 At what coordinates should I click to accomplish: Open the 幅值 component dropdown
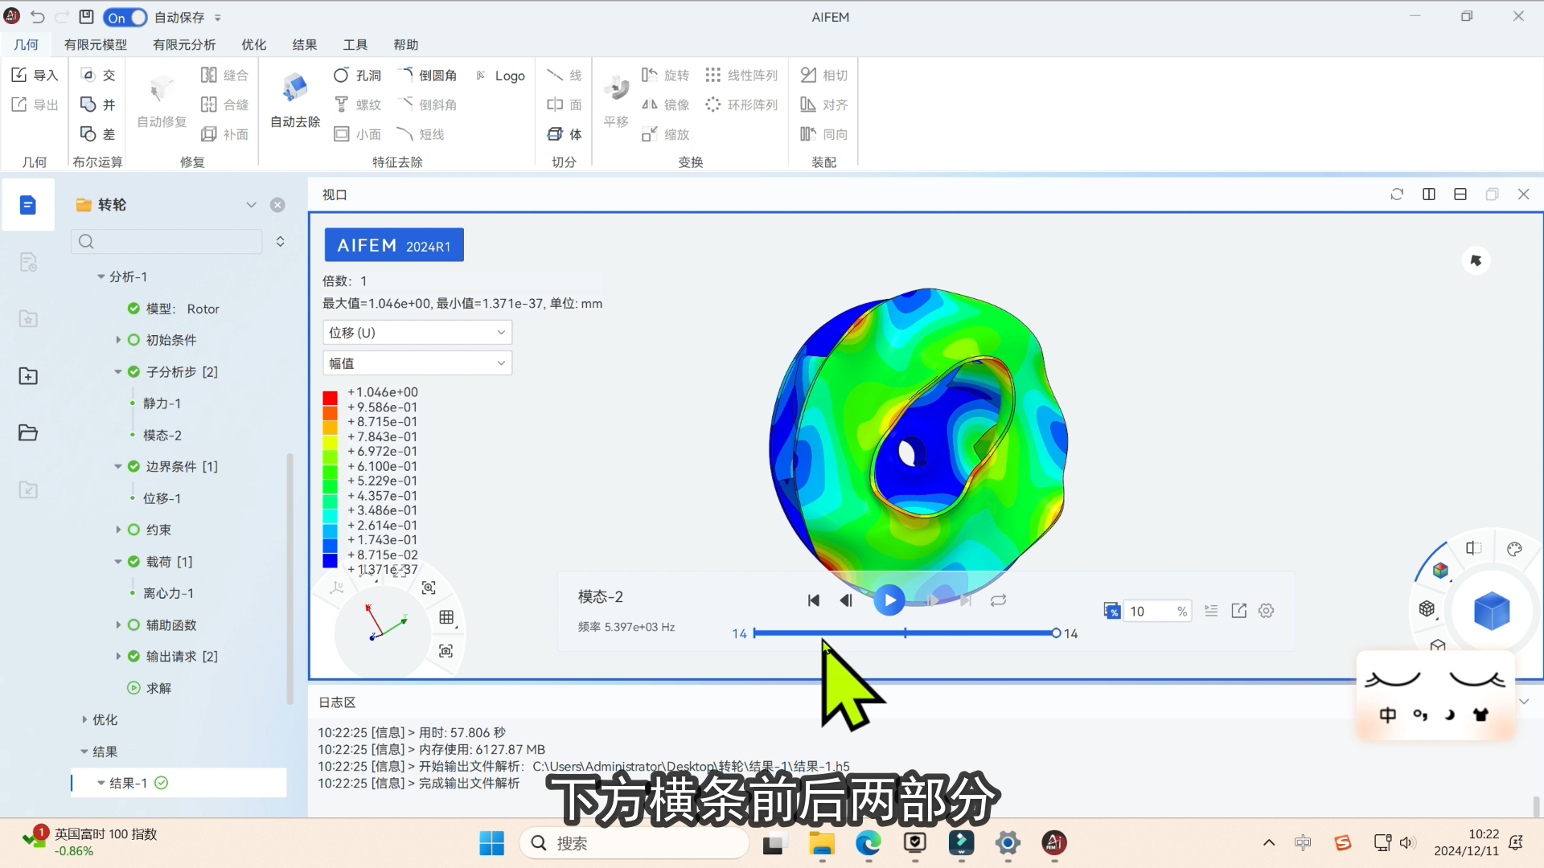tap(417, 363)
